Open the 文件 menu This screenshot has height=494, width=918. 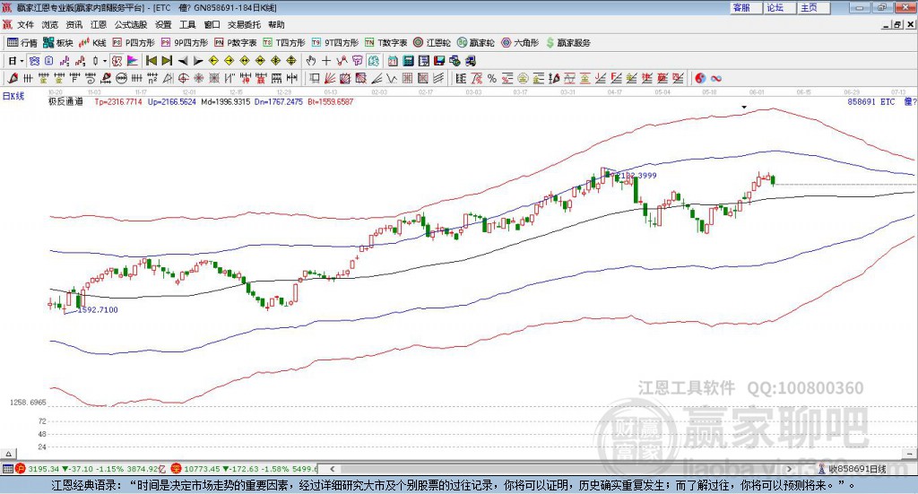point(25,24)
